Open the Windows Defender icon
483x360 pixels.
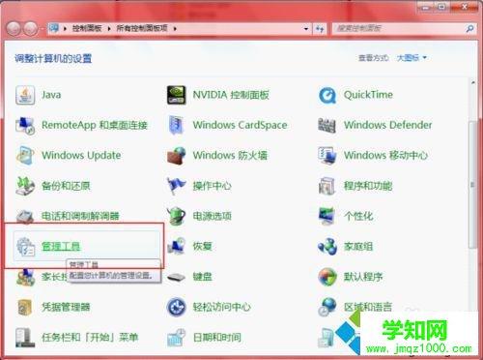click(x=327, y=125)
